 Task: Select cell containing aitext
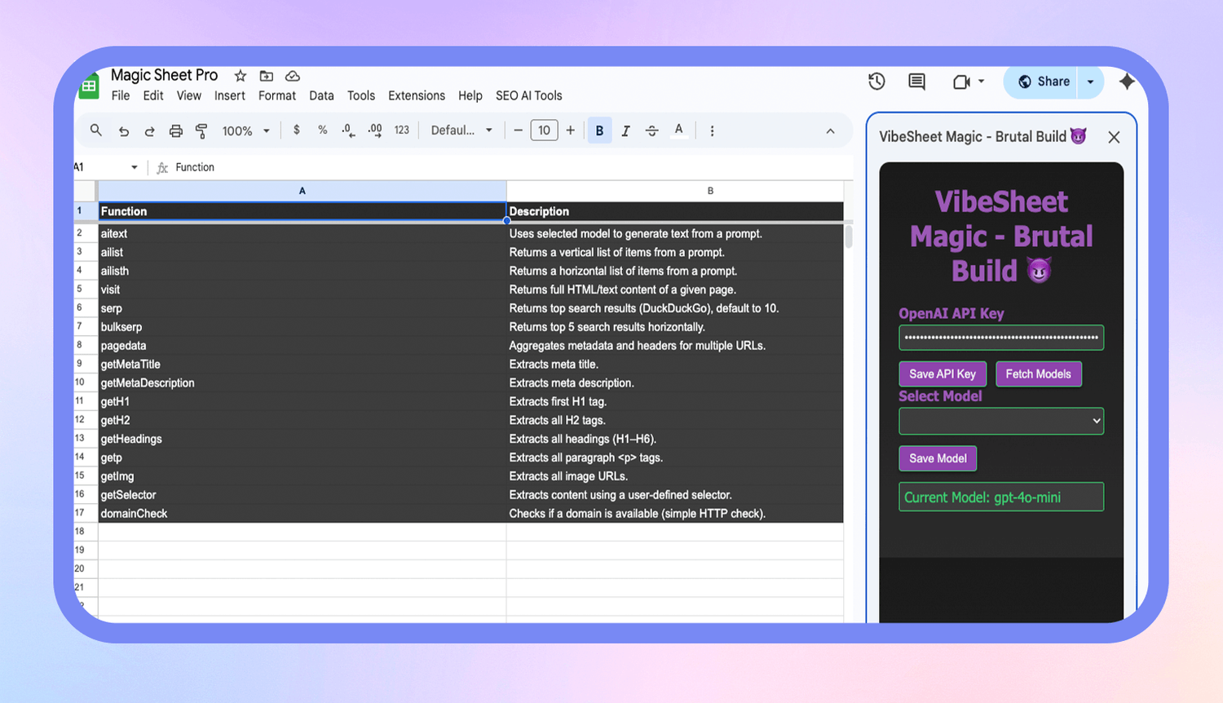[302, 233]
